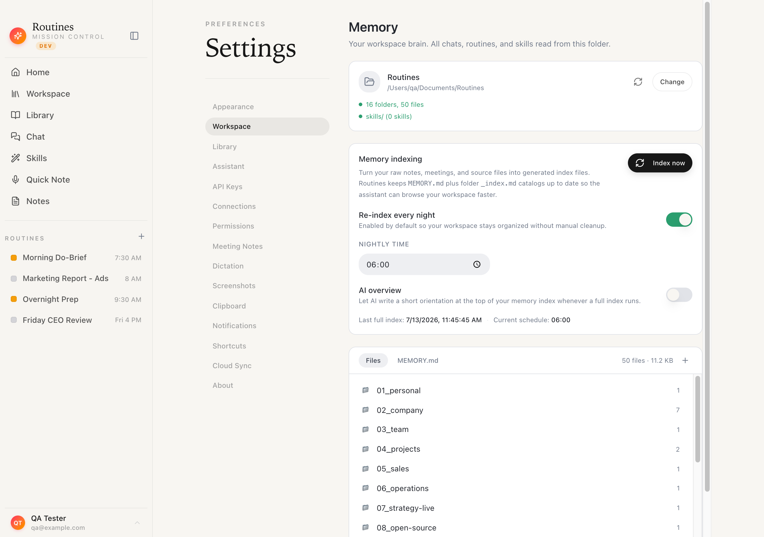Open the About settings section

267,385
